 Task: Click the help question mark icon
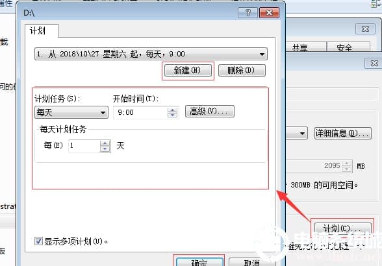tap(248, 12)
